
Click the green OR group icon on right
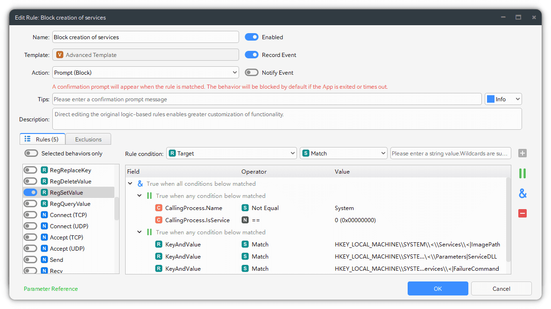[523, 174]
